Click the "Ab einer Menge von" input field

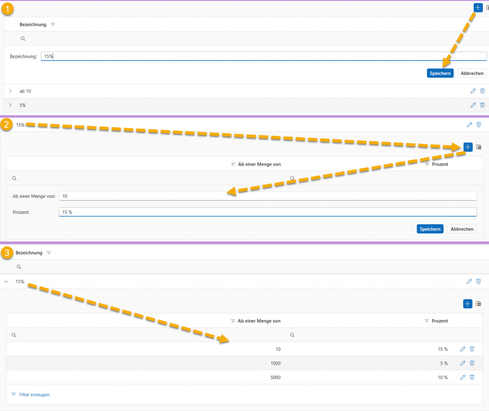(267, 196)
